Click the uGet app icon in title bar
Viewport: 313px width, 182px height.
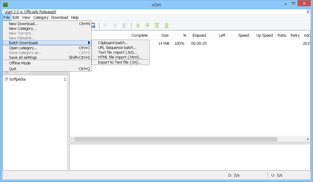coord(5,4)
